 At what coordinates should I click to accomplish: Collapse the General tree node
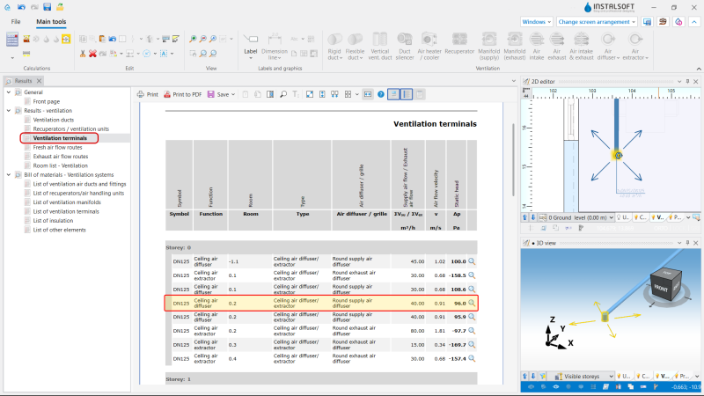pyautogui.click(x=9, y=92)
